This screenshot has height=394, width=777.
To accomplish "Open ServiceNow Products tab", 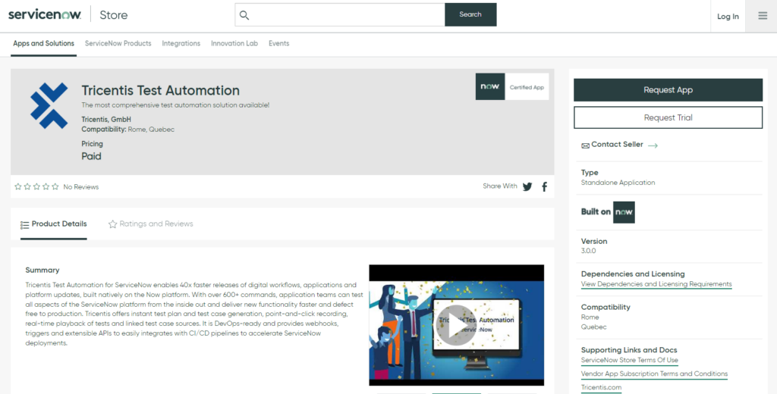I will (118, 43).
